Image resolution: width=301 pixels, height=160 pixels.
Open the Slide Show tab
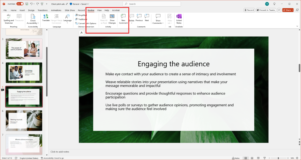pos(70,10)
